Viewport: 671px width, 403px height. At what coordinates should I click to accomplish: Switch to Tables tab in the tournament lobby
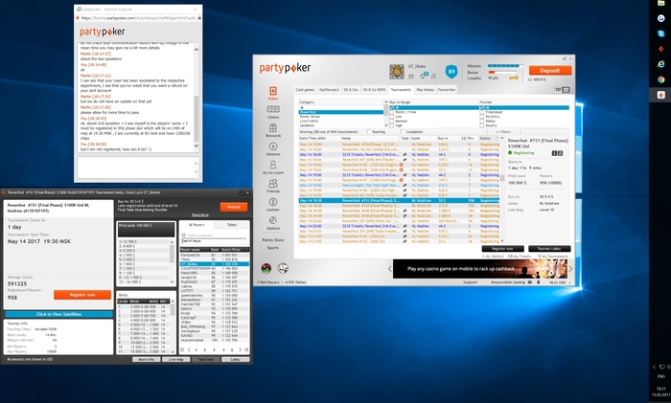[x=232, y=225]
